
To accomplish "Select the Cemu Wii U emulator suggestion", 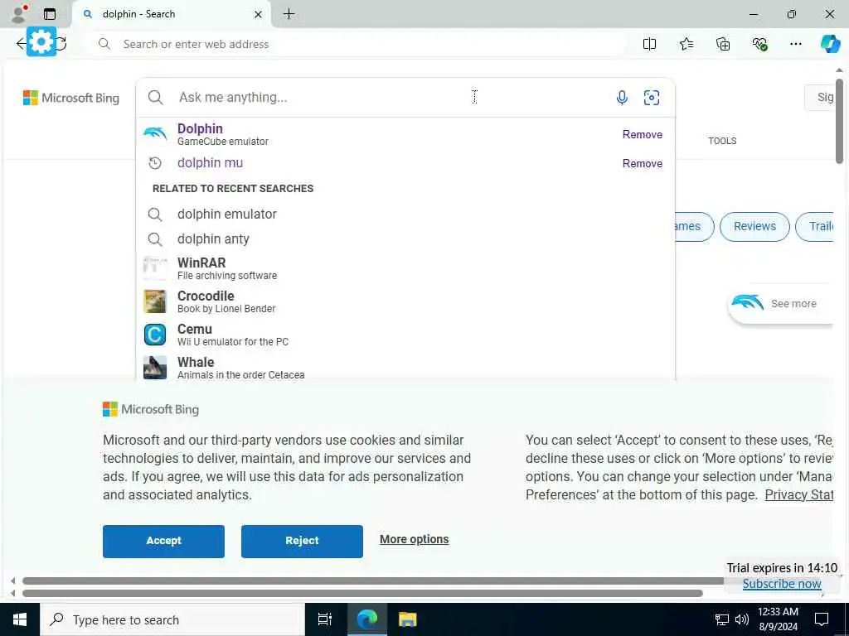I will coord(405,335).
